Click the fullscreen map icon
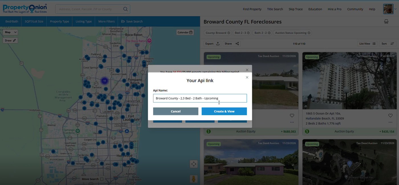Image resolution: width=399 pixels, height=185 pixels. tap(194, 164)
